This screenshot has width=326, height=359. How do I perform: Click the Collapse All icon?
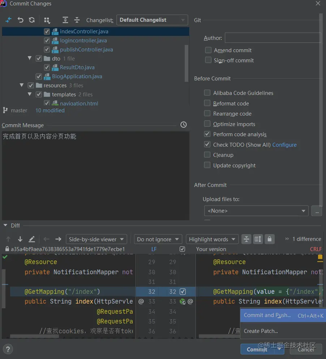pyautogui.click(x=77, y=20)
